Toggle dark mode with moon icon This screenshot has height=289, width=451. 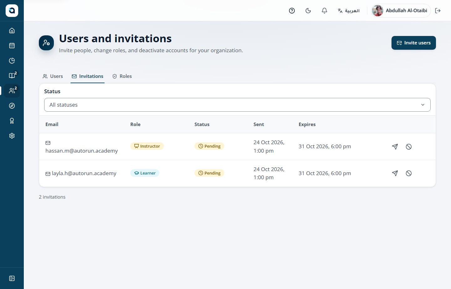pyautogui.click(x=308, y=11)
